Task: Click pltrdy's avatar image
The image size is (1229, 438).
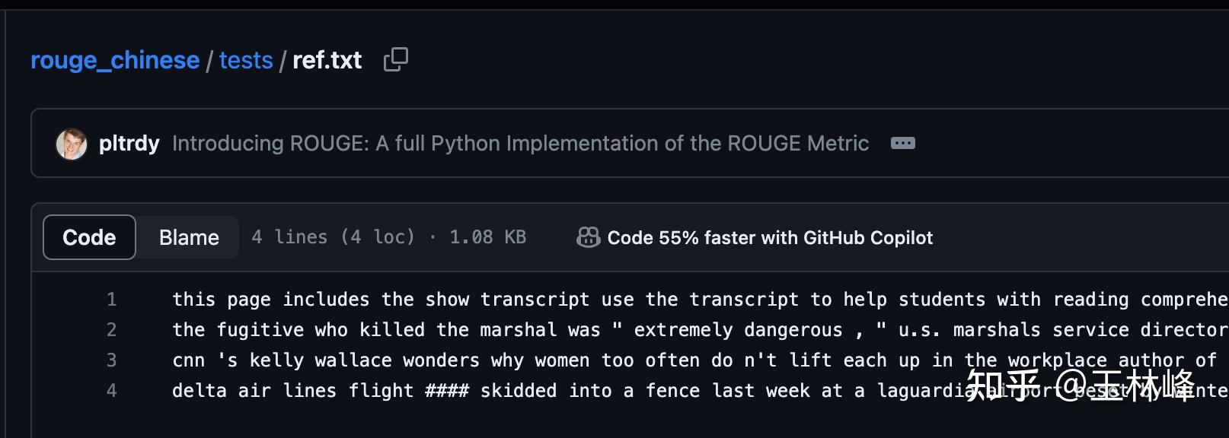Action: point(72,144)
